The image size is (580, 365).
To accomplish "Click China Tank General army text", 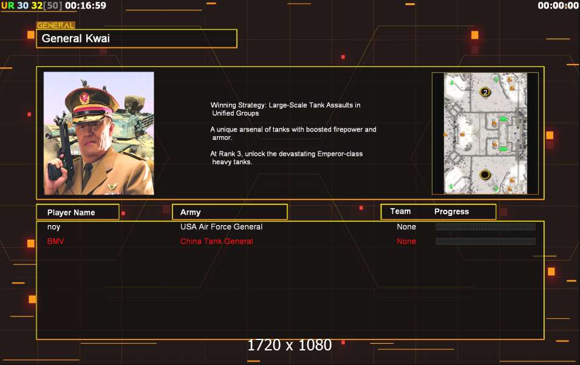I will [216, 242].
